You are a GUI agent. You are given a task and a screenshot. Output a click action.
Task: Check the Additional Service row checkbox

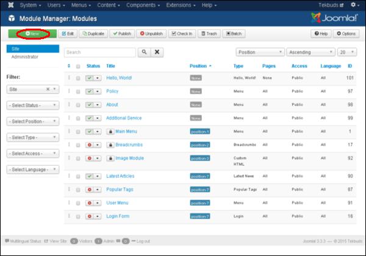[78, 118]
